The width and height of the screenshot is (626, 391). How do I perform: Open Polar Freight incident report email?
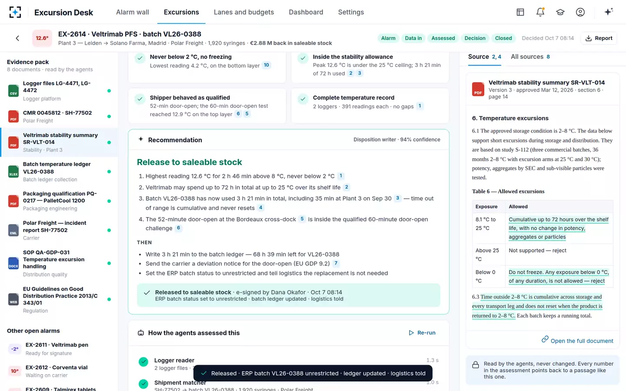(x=59, y=230)
